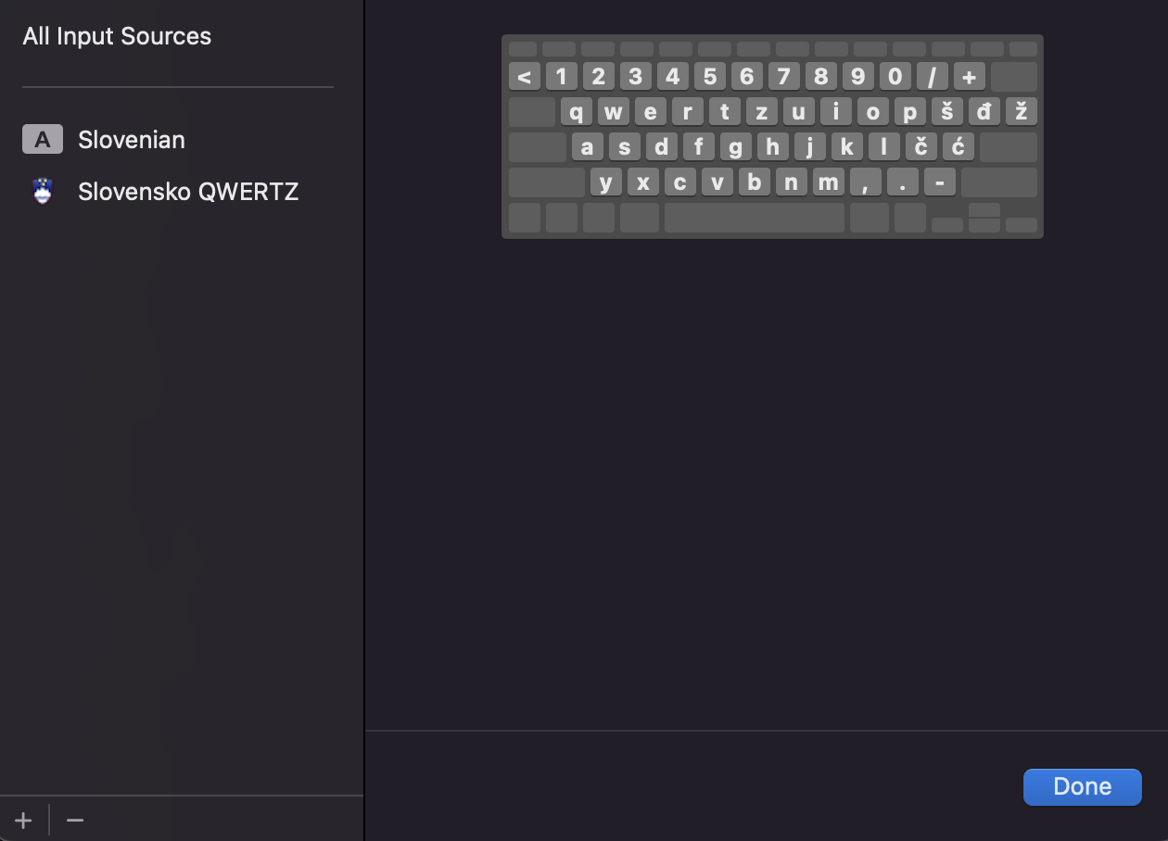
Task: Click the '+' key on number row
Action: [x=969, y=76]
